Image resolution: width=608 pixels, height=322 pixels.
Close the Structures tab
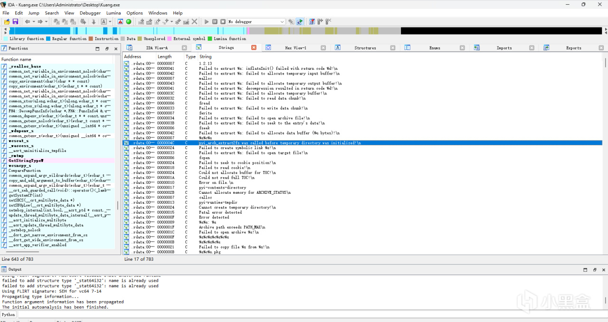click(393, 48)
